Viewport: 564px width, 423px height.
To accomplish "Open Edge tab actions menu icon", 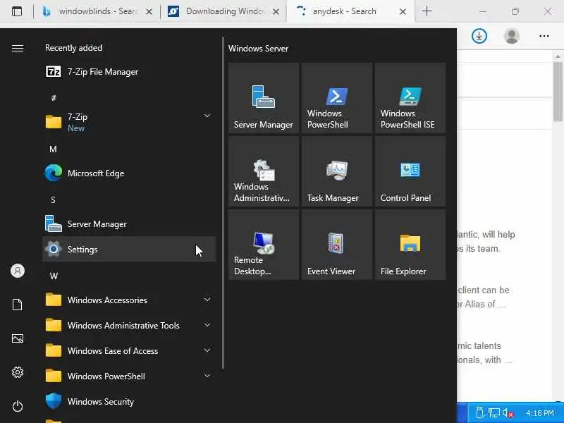I will [17, 11].
